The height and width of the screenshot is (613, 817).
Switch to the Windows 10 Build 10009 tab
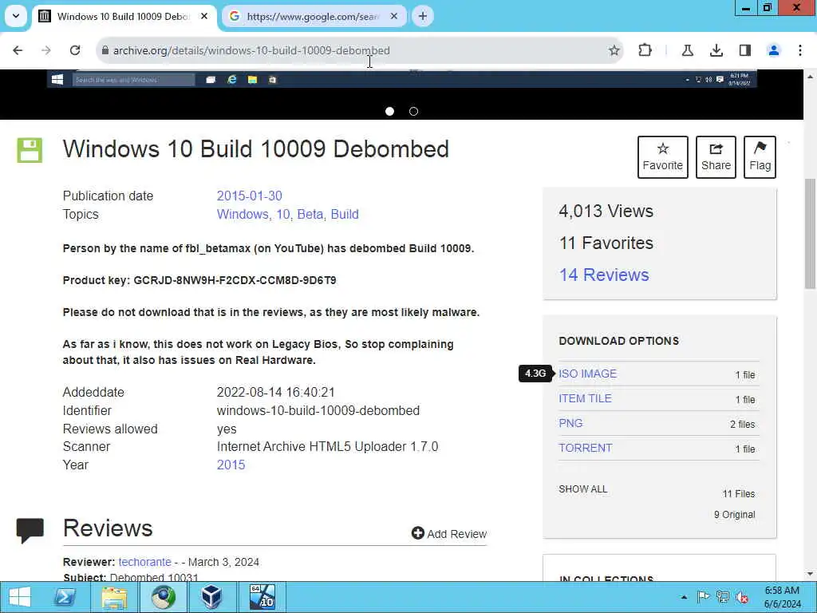[124, 16]
